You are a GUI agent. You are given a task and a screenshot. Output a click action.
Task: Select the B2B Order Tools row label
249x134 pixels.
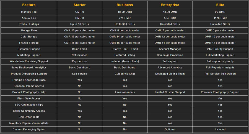point(29,117)
